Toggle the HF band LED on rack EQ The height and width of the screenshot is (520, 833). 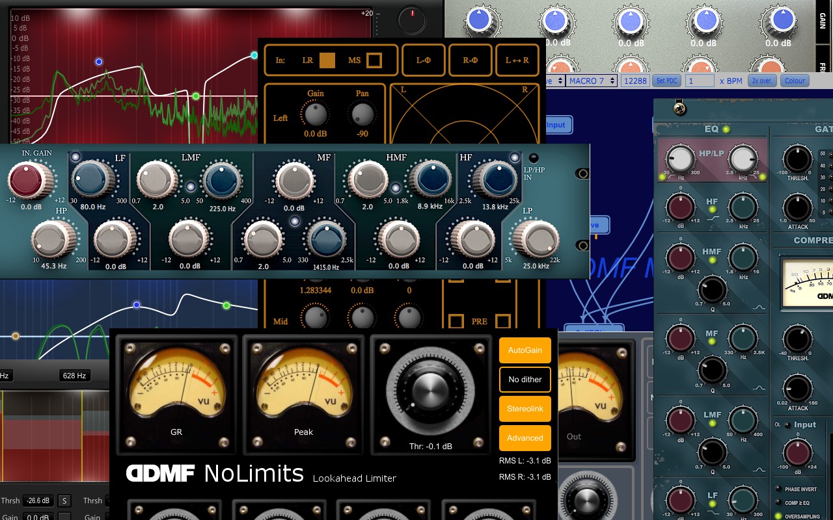pos(515,157)
